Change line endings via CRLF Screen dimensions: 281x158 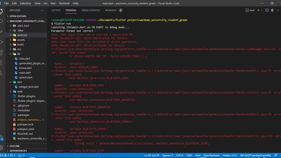point(189,155)
